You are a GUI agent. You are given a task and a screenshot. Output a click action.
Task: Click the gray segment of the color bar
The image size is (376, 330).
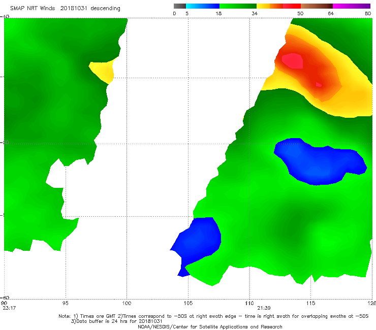point(179,6)
